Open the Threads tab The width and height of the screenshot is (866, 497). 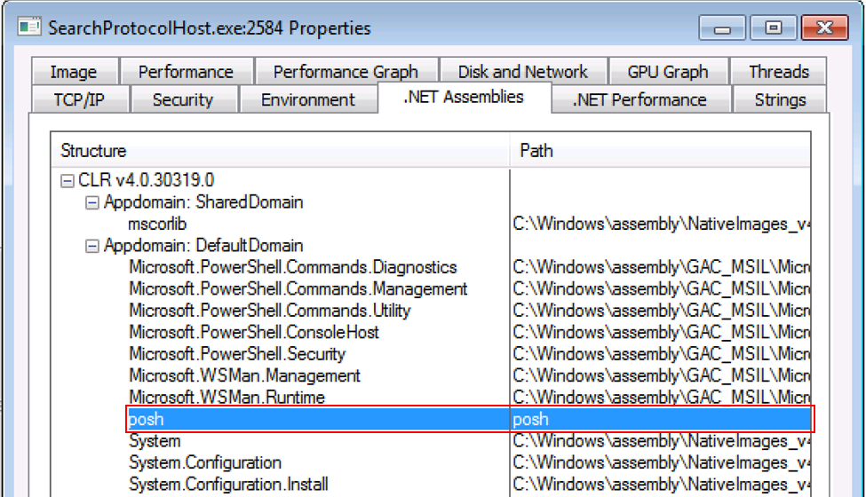click(x=778, y=72)
